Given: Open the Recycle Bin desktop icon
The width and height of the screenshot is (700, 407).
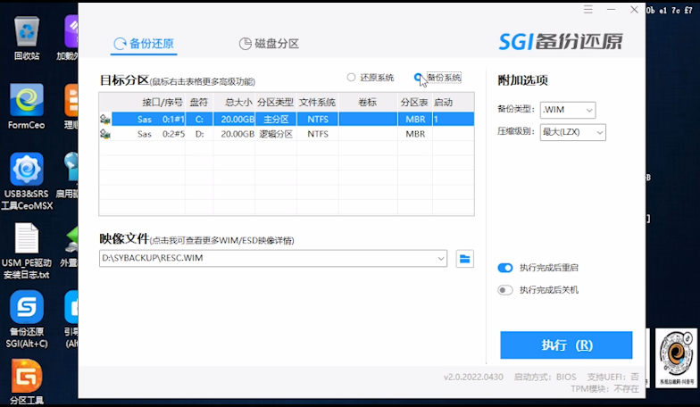Looking at the screenshot, I should (27, 37).
